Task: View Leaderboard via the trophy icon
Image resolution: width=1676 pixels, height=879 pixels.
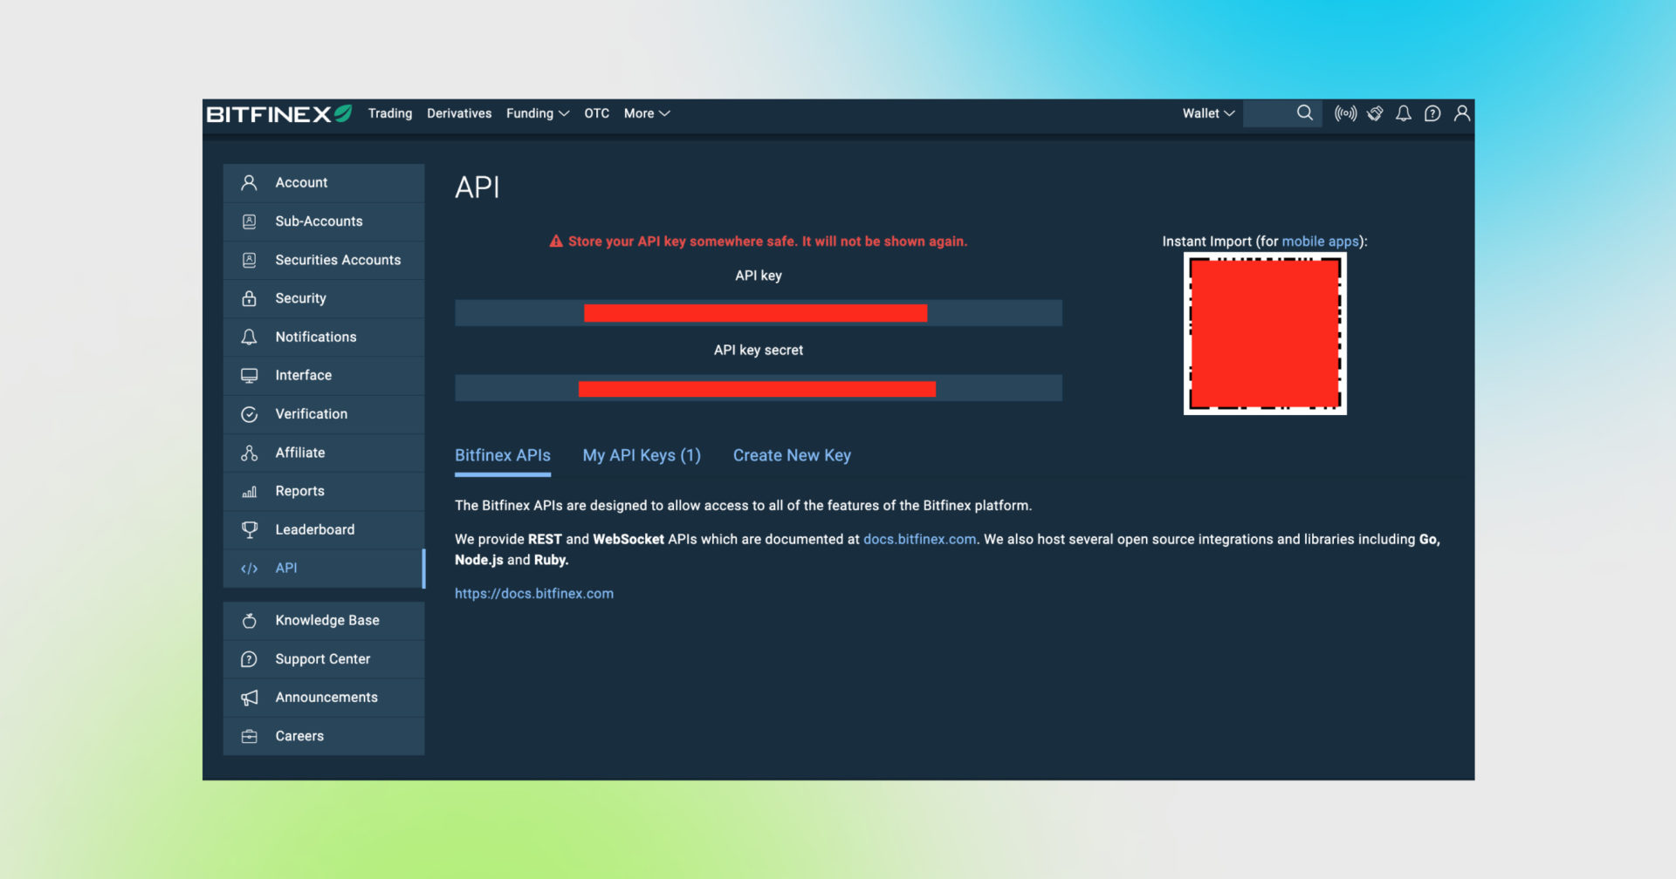Action: [249, 529]
